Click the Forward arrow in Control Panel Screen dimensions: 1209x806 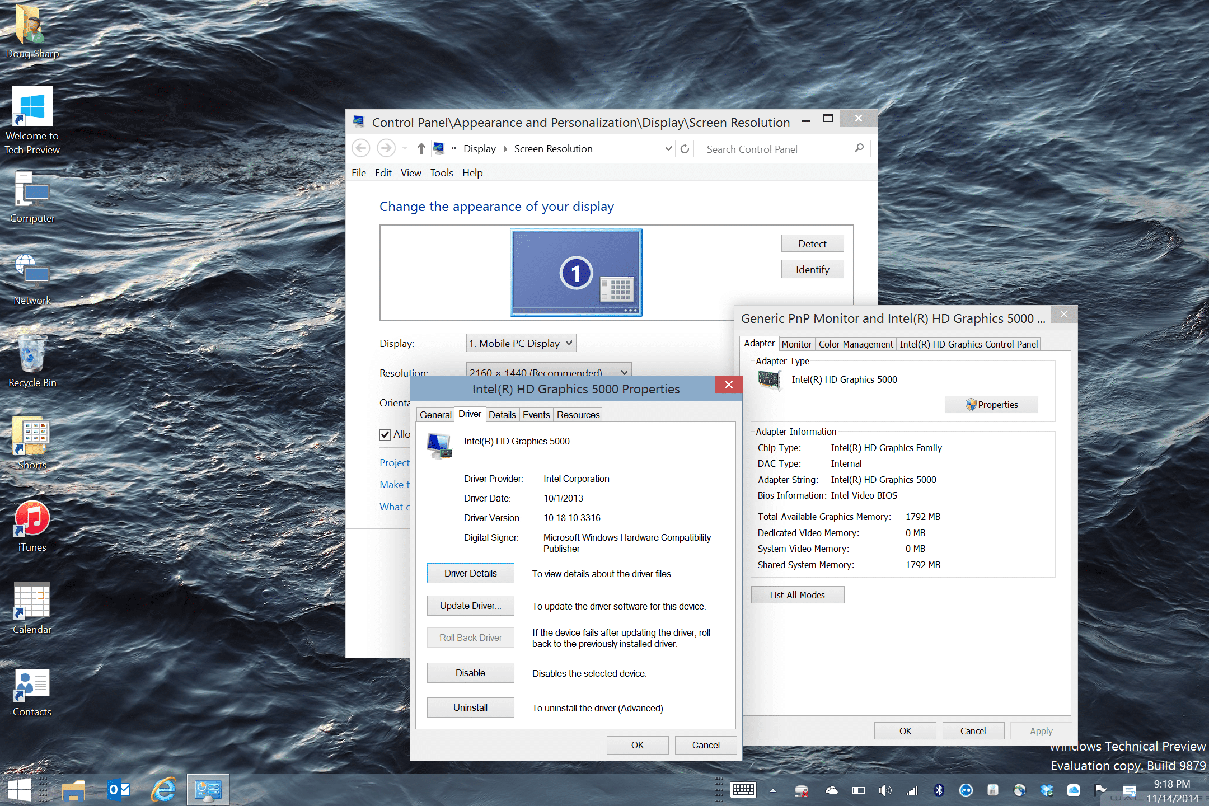[x=386, y=148]
